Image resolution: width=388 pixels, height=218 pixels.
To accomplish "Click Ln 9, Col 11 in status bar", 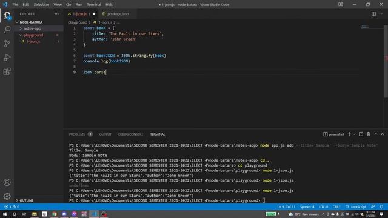I will (x=286, y=206).
